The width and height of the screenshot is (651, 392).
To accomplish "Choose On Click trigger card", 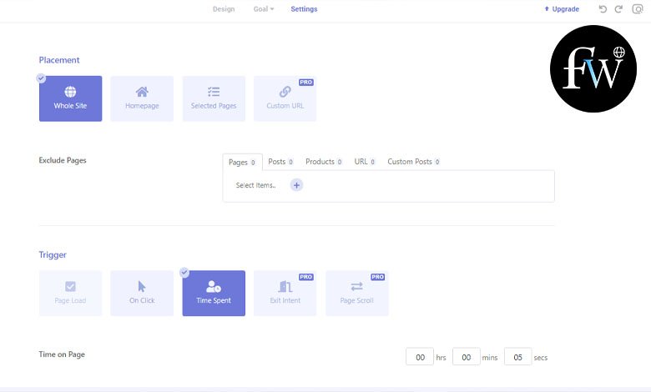I will (x=142, y=294).
